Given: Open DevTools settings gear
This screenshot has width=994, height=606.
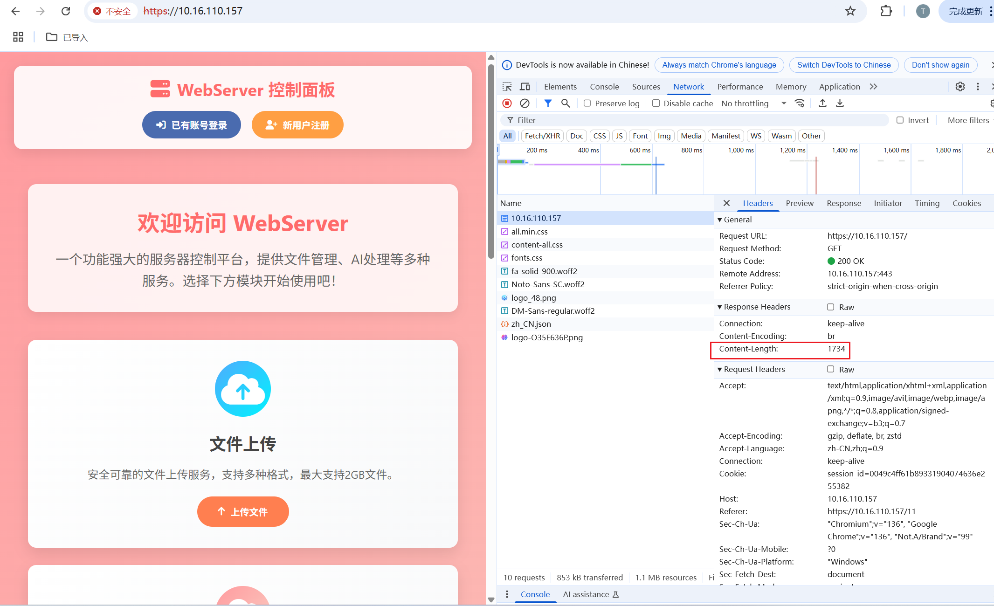Looking at the screenshot, I should point(960,87).
